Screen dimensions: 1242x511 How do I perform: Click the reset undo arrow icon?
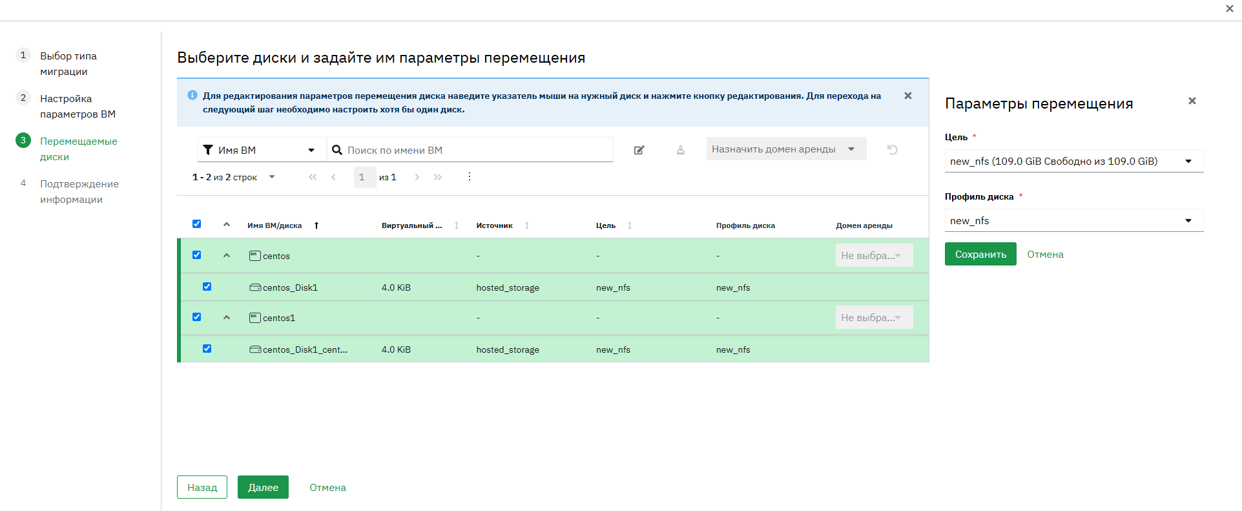click(893, 150)
